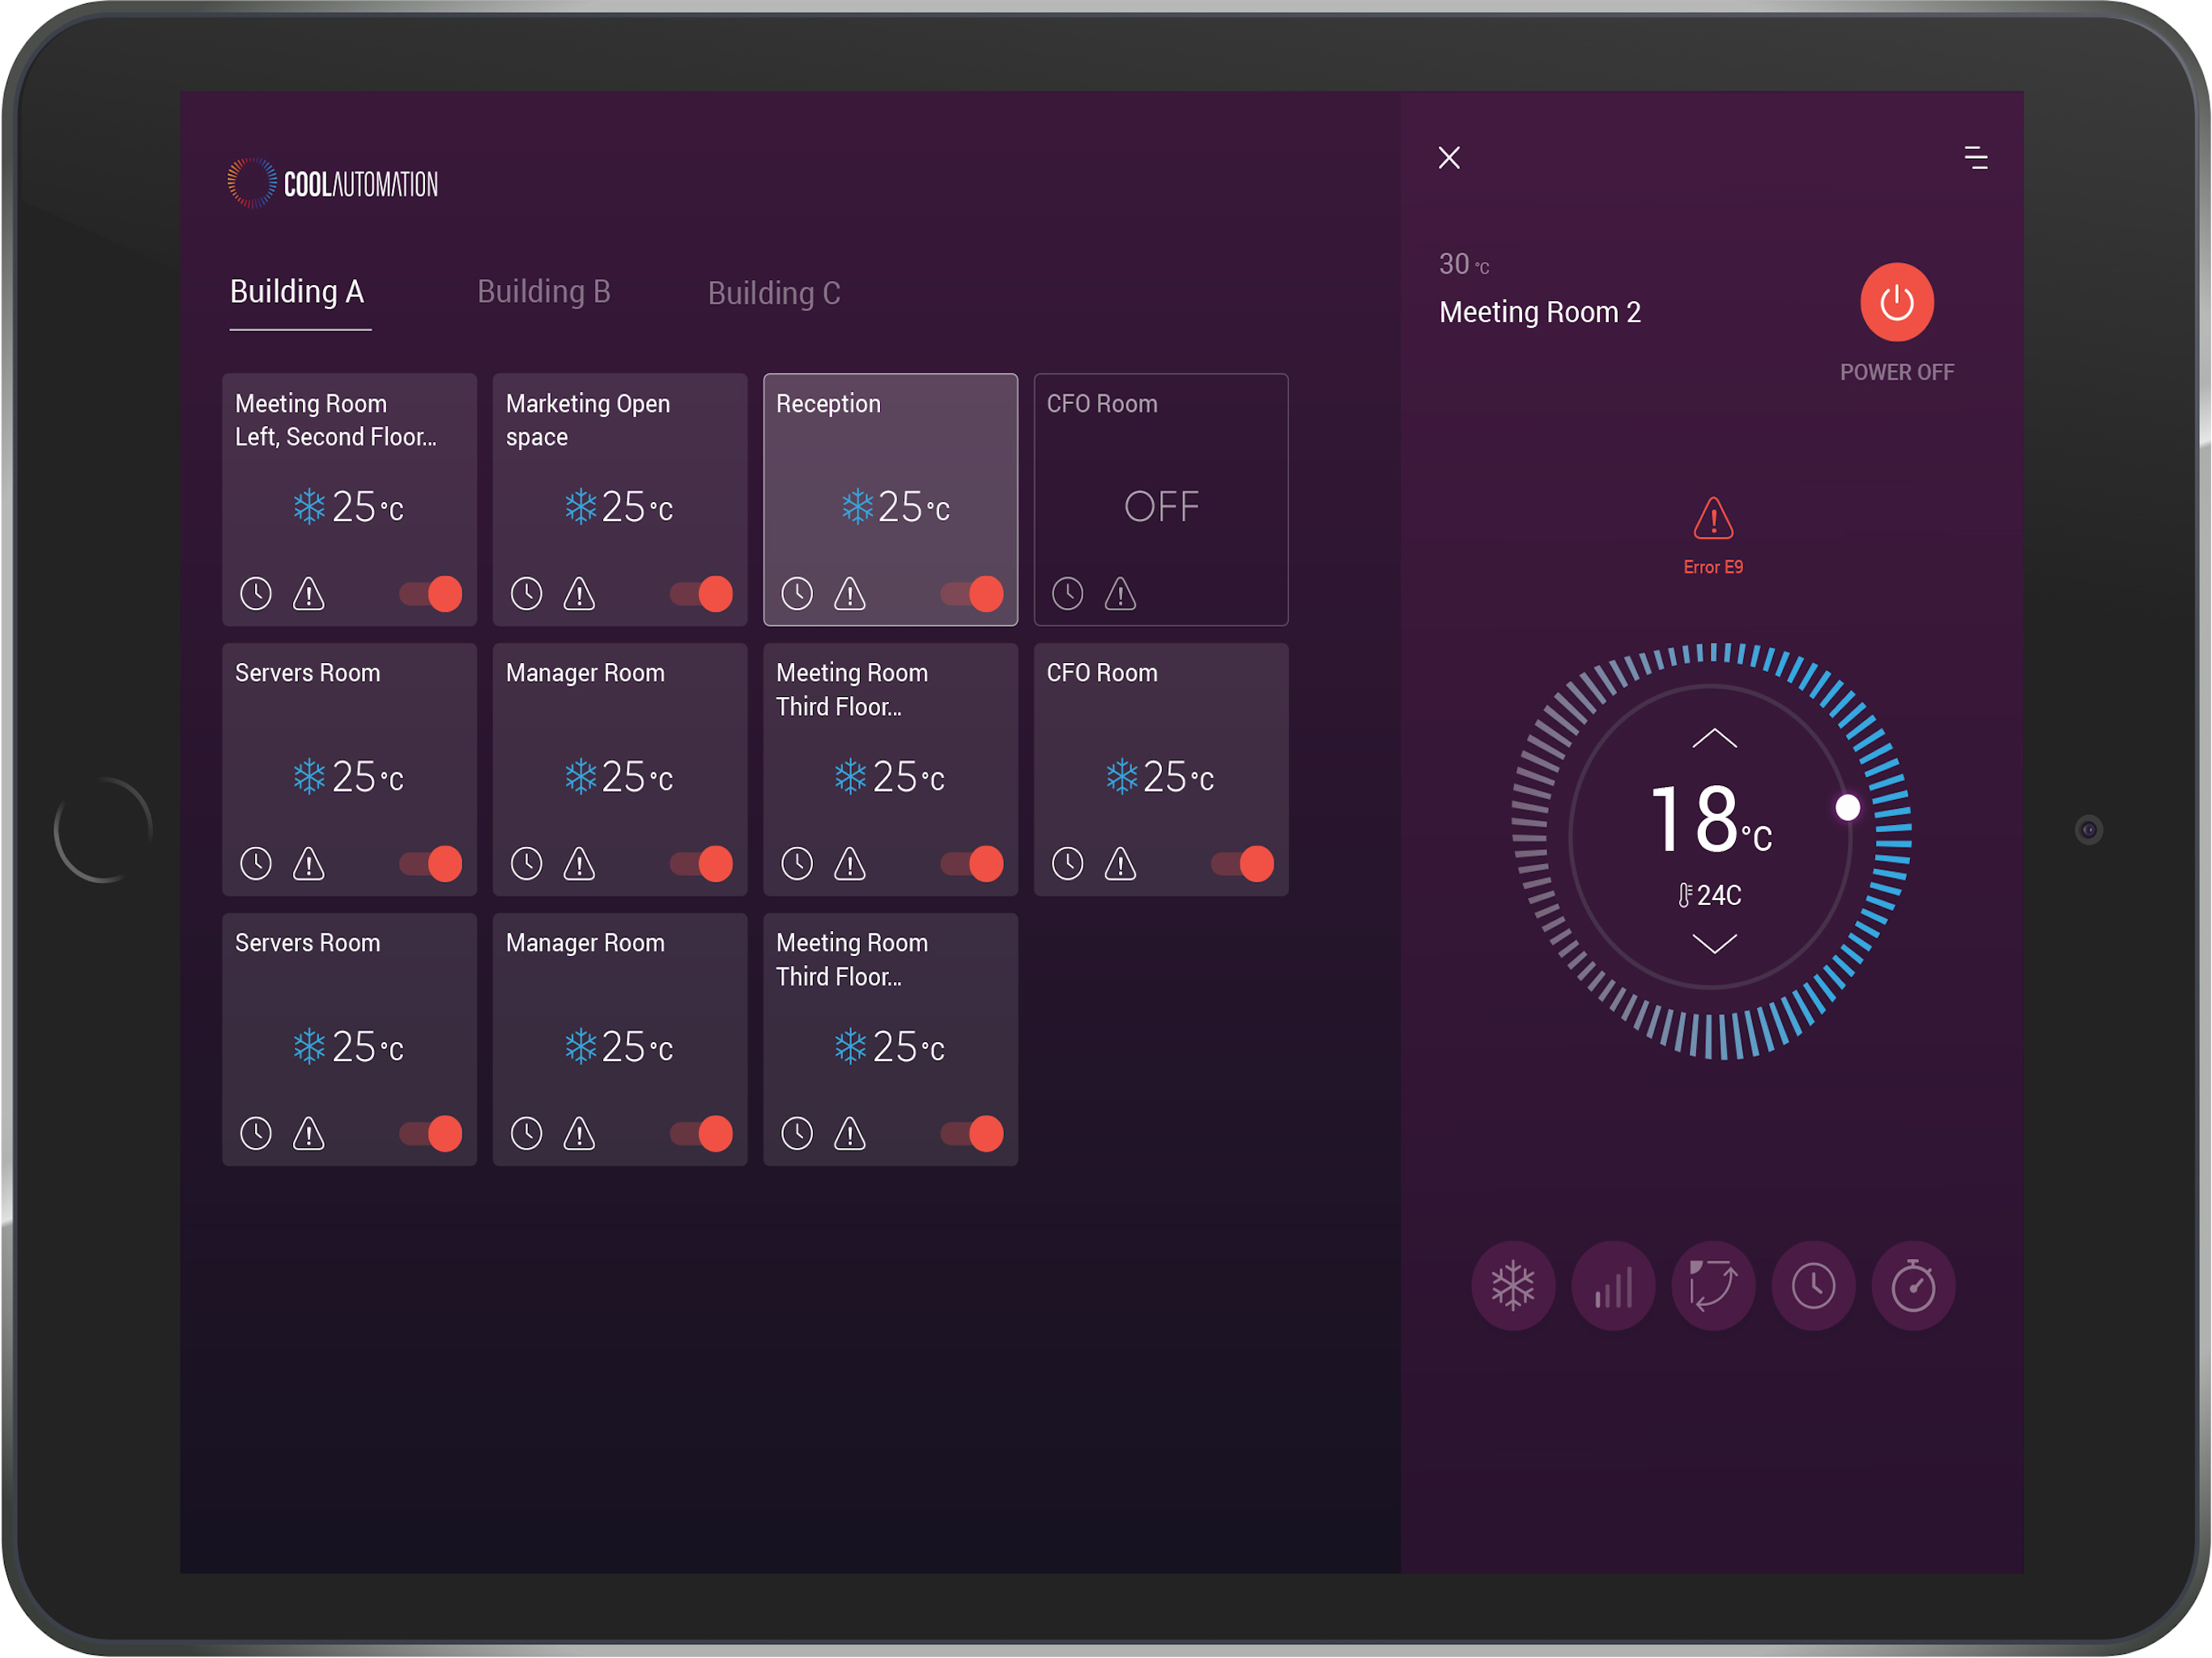The height and width of the screenshot is (1658, 2212).
Task: Click the Error E9 warning icon
Action: (1713, 518)
